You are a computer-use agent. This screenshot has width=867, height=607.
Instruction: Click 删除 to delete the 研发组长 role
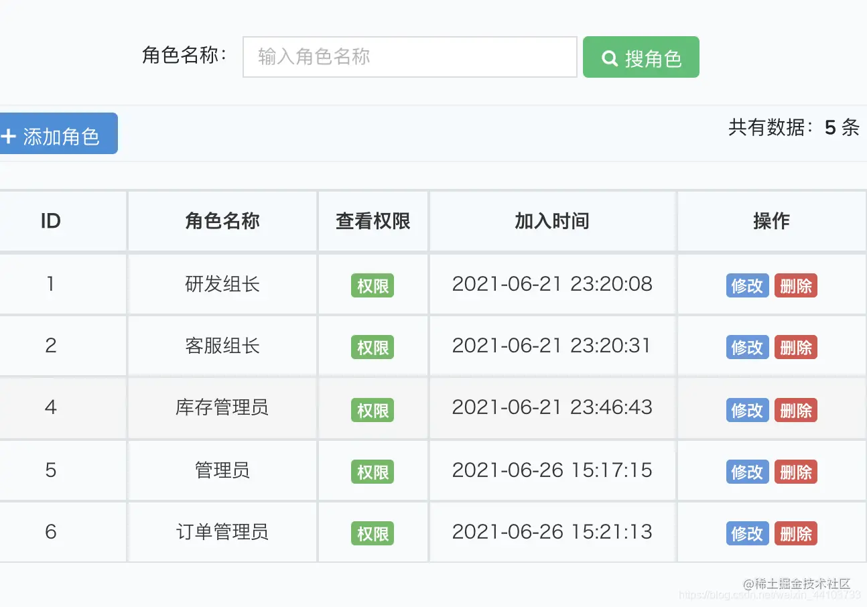point(795,285)
